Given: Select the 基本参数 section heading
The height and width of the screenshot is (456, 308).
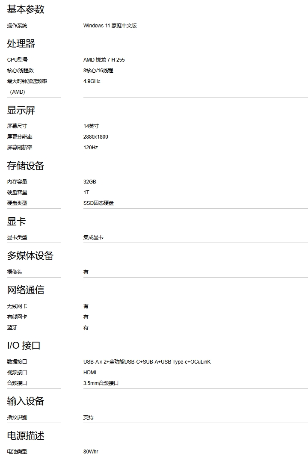Looking at the screenshot, I should tap(26, 9).
